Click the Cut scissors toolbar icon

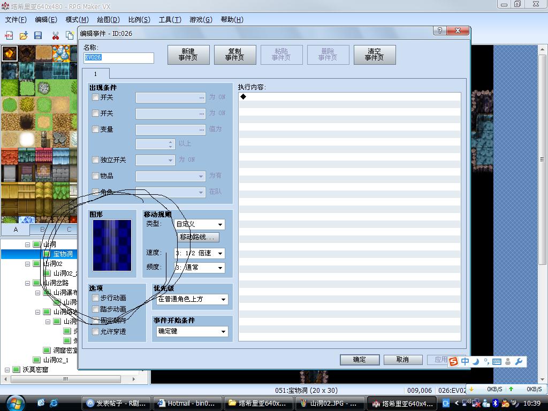(x=55, y=35)
